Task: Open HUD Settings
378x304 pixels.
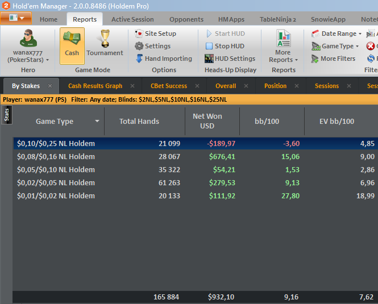Action: (x=230, y=59)
